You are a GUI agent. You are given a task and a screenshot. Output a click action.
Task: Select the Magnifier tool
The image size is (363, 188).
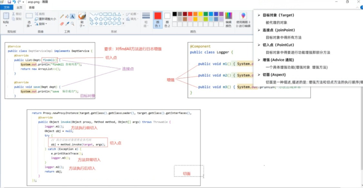[73, 24]
